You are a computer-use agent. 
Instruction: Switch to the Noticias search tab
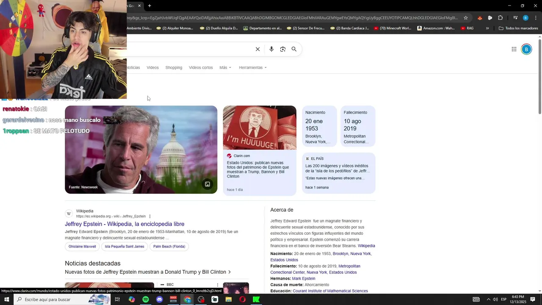click(x=133, y=68)
